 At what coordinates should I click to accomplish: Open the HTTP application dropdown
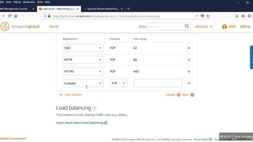pos(83,60)
